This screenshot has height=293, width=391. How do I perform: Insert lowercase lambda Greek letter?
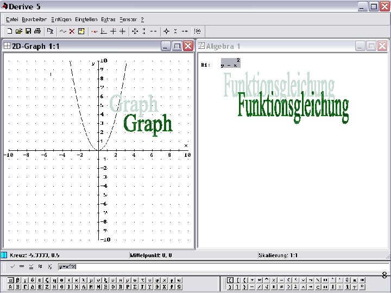(84, 280)
